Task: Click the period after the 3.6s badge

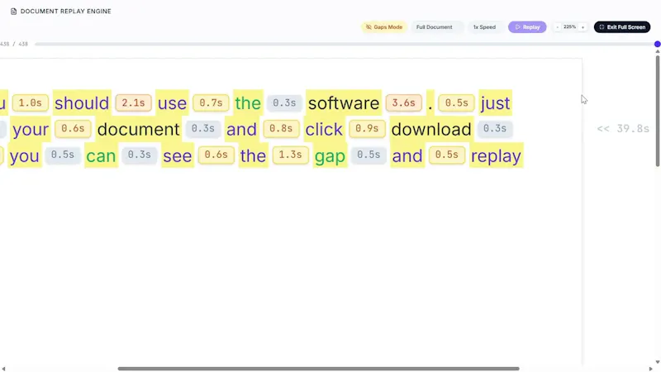Action: 430,103
